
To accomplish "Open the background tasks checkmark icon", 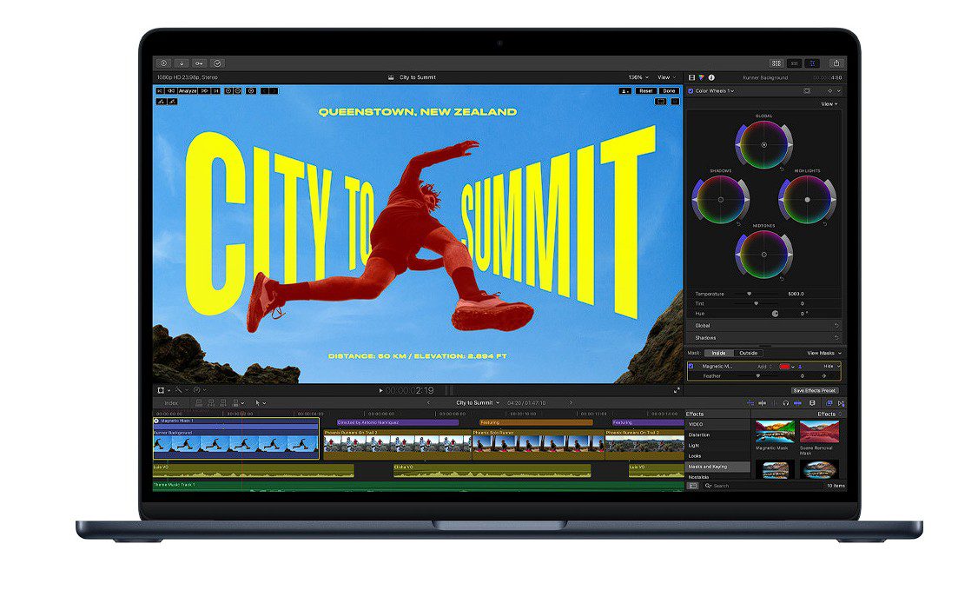I will point(217,63).
